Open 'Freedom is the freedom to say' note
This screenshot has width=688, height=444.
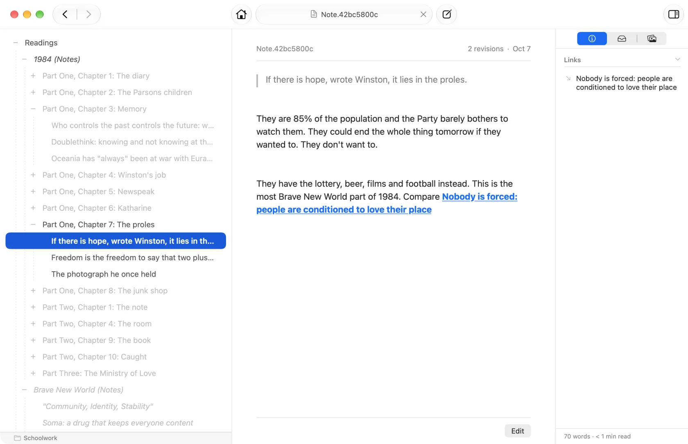point(132,258)
